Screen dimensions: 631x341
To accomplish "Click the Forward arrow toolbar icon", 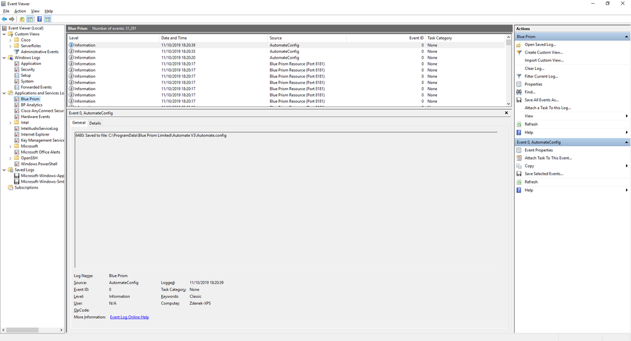I will pos(11,19).
